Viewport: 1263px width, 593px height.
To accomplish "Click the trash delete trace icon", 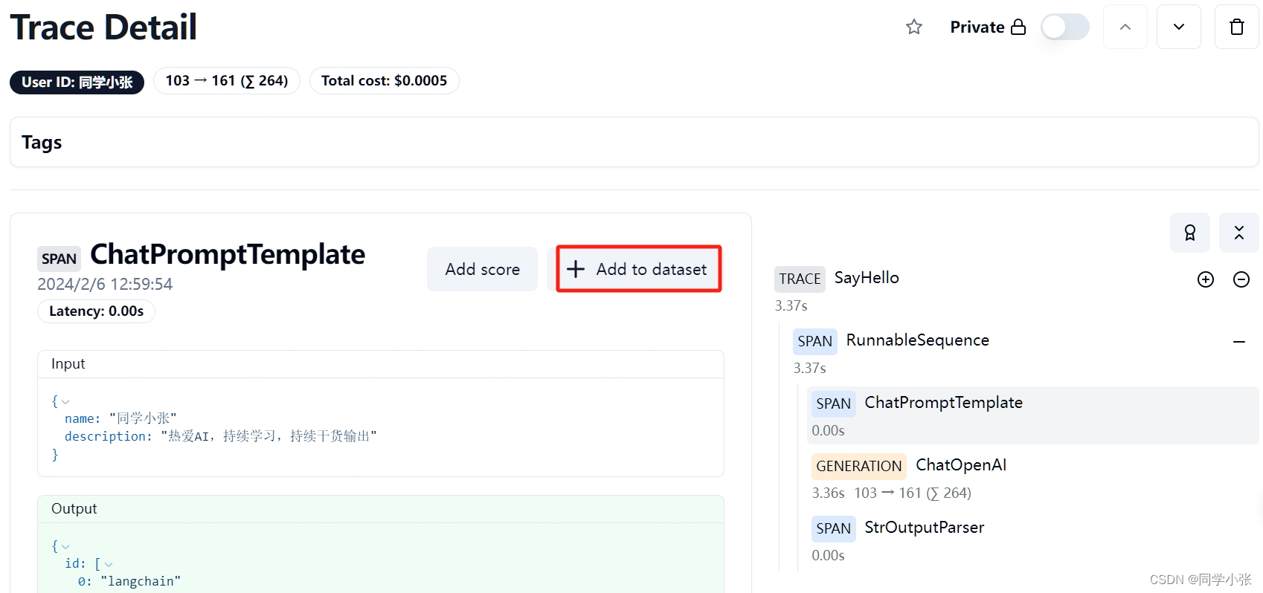I will [1236, 27].
